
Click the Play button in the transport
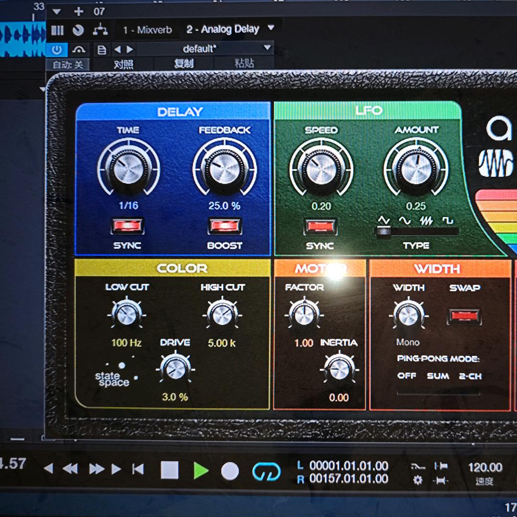click(201, 471)
